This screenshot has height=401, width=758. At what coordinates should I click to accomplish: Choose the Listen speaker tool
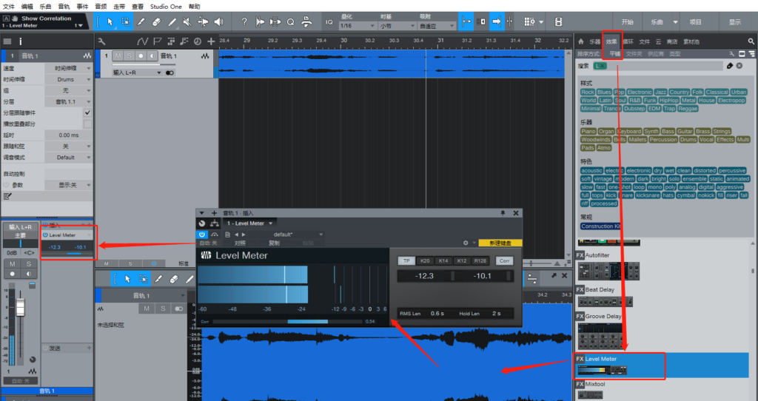(x=218, y=21)
